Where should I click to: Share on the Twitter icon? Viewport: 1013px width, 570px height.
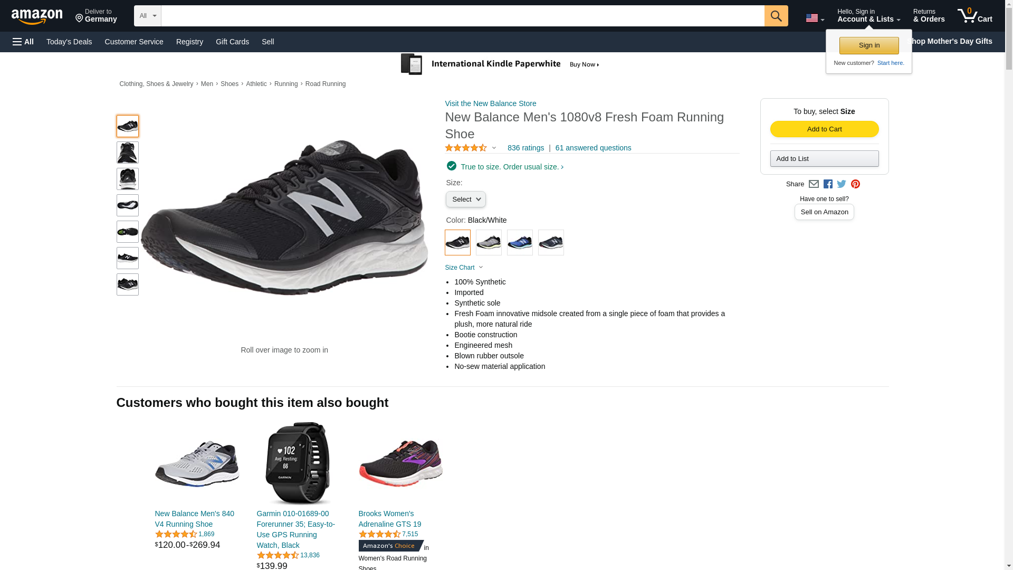coord(842,184)
